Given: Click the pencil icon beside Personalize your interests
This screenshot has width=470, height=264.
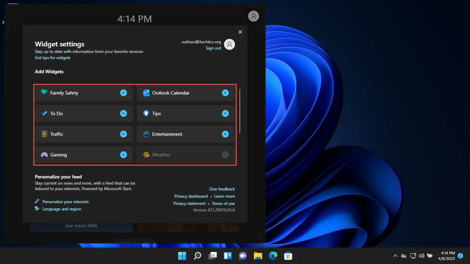Looking at the screenshot, I should click(37, 201).
